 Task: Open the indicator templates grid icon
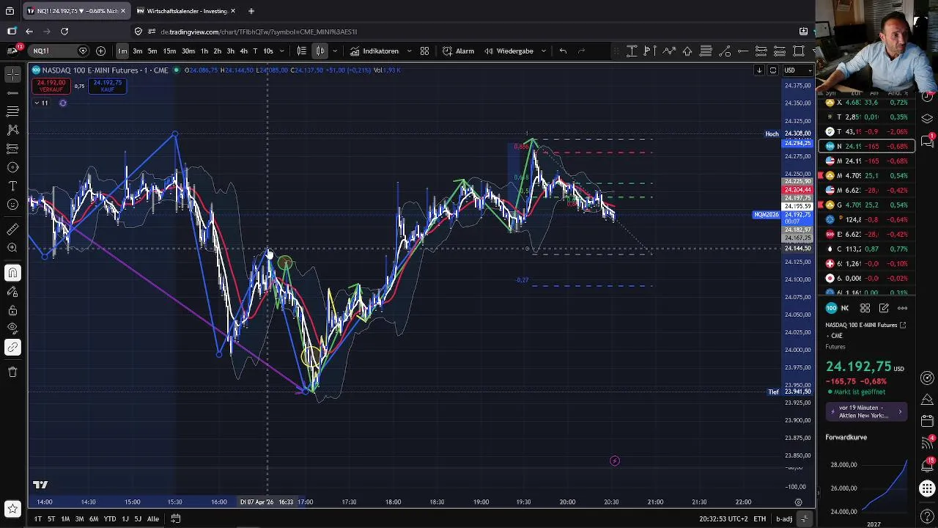pos(424,51)
